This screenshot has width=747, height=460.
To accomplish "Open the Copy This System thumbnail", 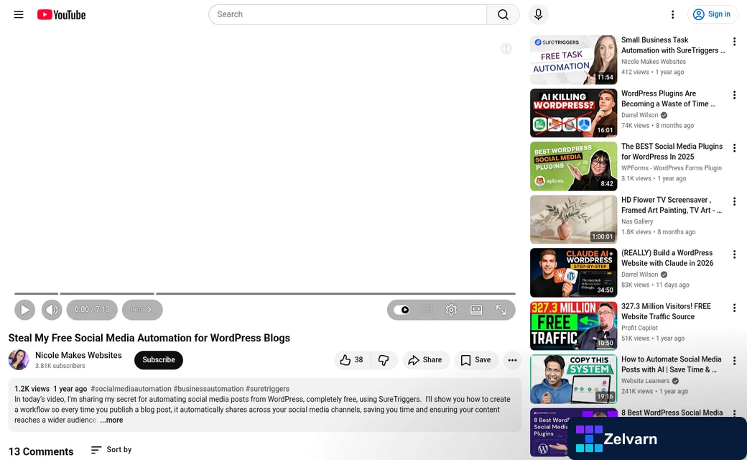I will pos(574,379).
